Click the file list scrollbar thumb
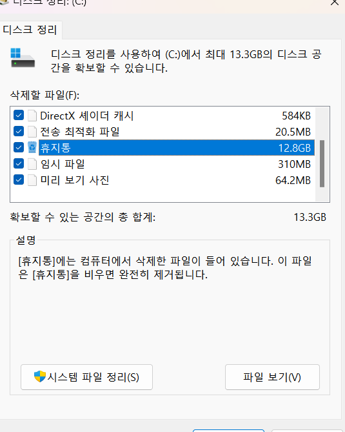The width and height of the screenshot is (345, 432). (322, 163)
